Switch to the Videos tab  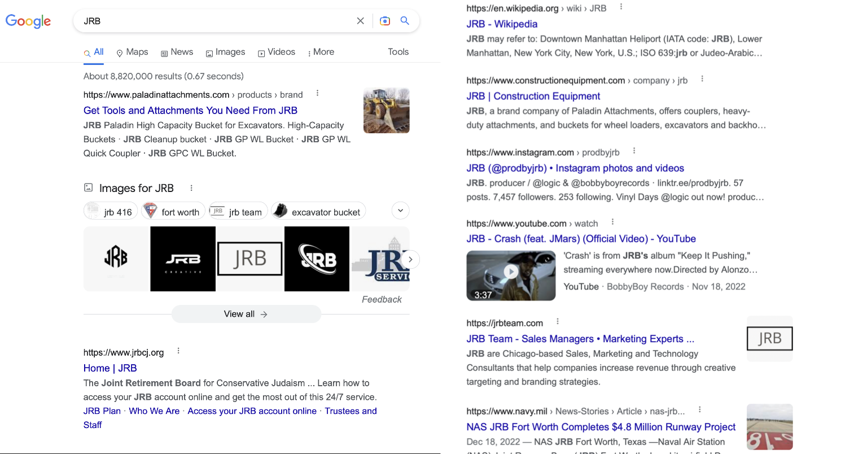tap(277, 52)
